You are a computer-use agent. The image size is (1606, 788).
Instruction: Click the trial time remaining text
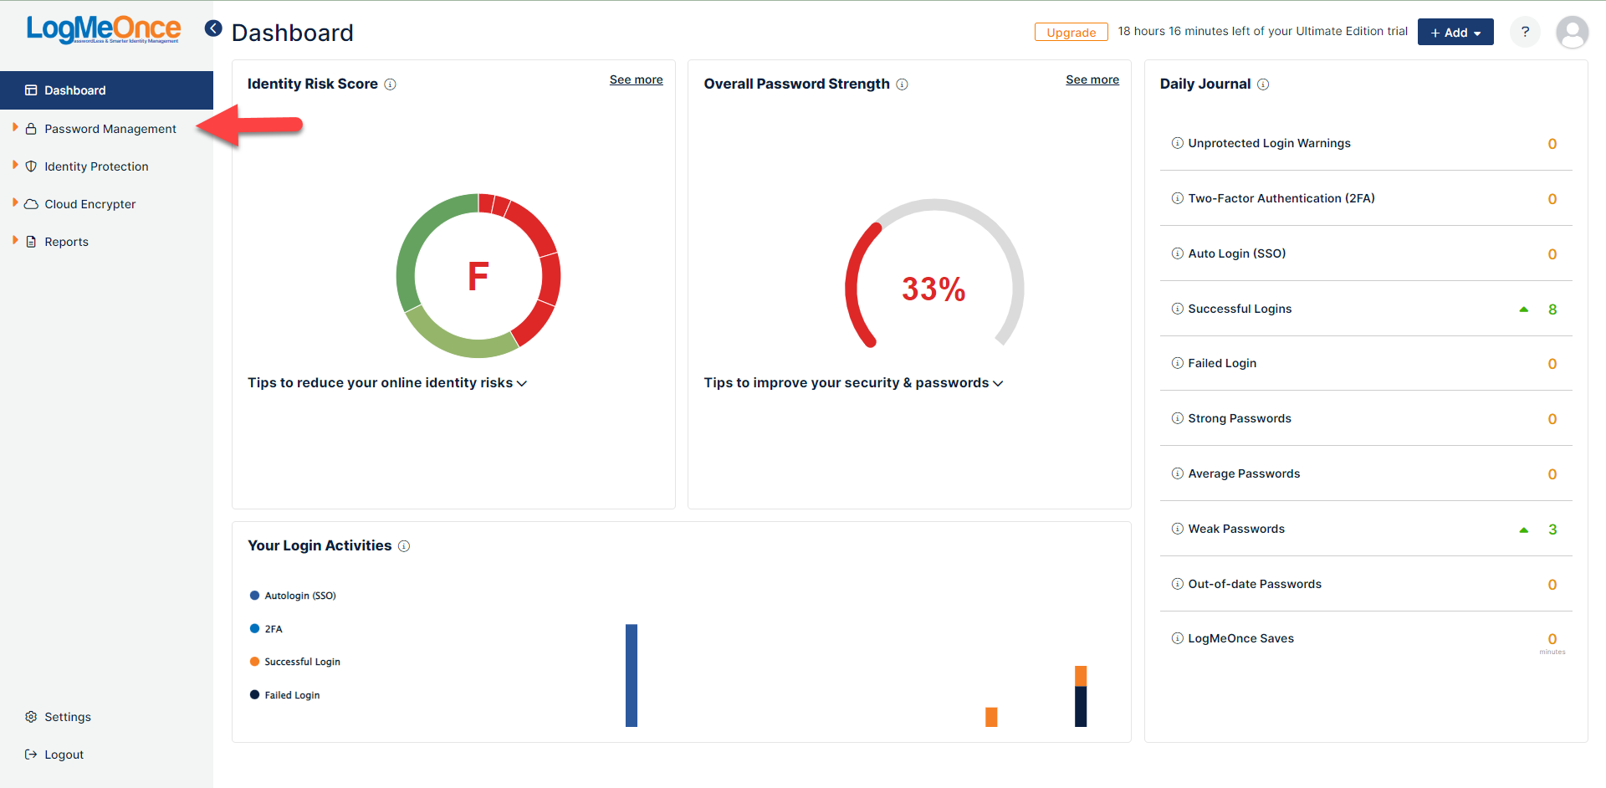pos(1263,31)
